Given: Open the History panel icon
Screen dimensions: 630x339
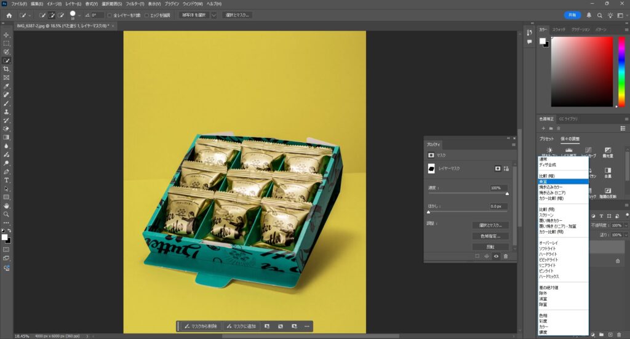Looking at the screenshot, I should tap(529, 33).
